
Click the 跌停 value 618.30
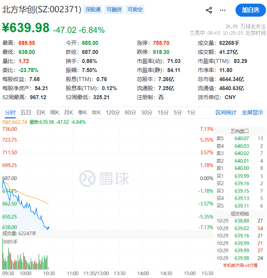(x=161, y=52)
